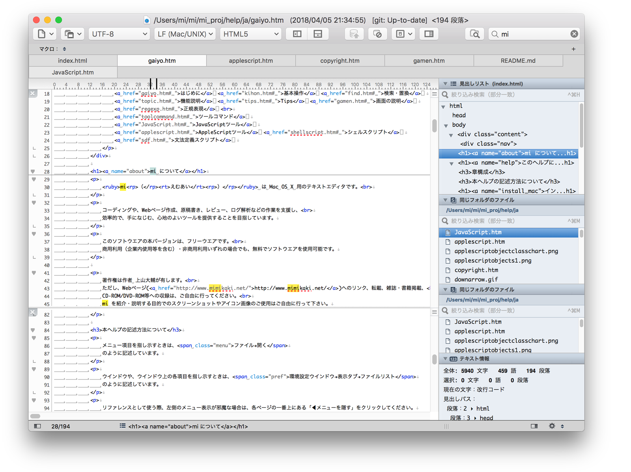Select h3 本ヘルプの記述方法について outline item
Image resolution: width=631 pixels, height=472 pixels.
tap(509, 182)
